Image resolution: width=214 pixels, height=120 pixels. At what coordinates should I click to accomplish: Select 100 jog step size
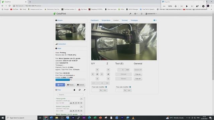tap(107, 83)
